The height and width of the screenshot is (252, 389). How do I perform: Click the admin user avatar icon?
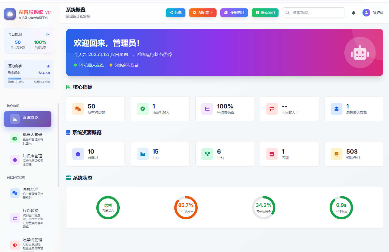tap(366, 13)
